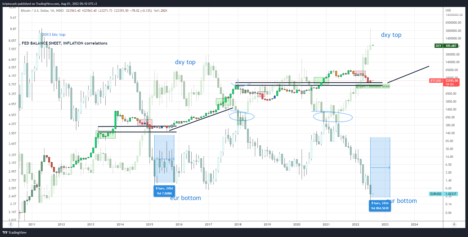Image resolution: width=468 pixels, height=237 pixels.
Task: Select the 'green - bottom area' label
Action: click(x=373, y=86)
